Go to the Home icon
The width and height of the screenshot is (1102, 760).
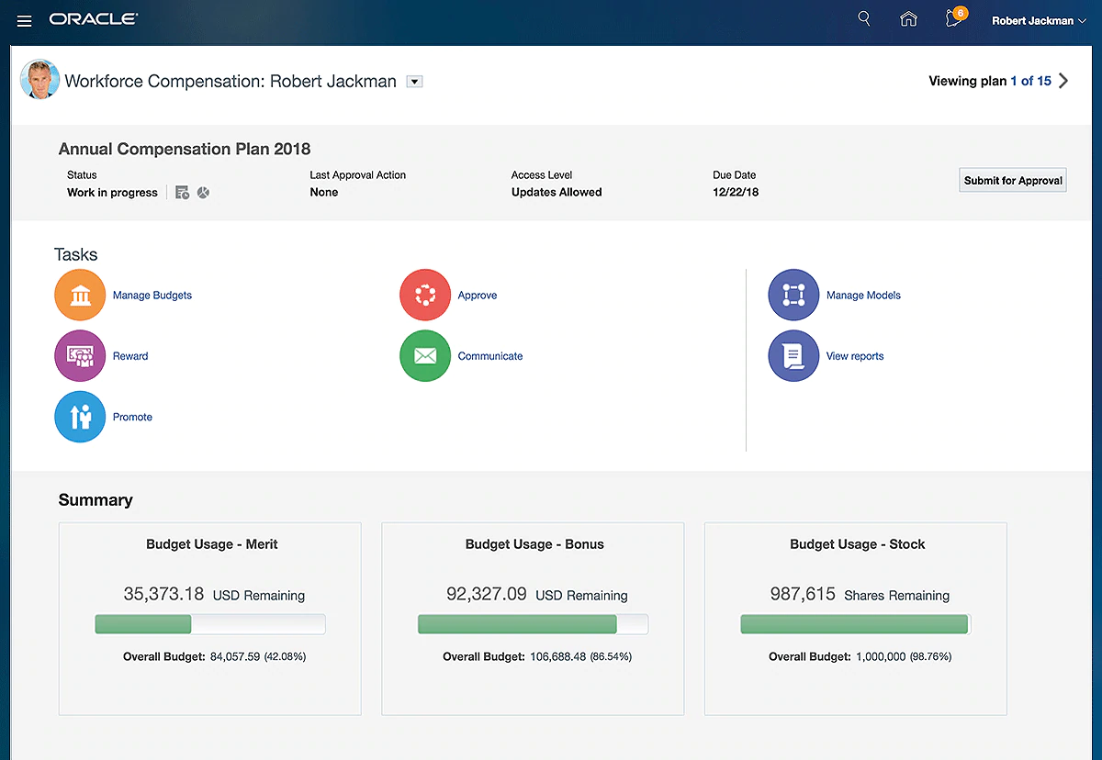point(908,18)
